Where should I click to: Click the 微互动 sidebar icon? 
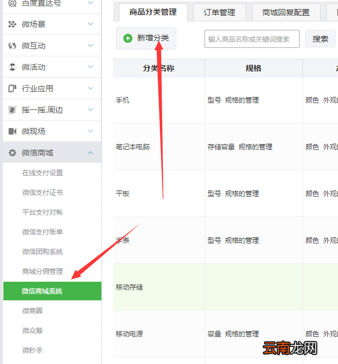click(x=12, y=46)
